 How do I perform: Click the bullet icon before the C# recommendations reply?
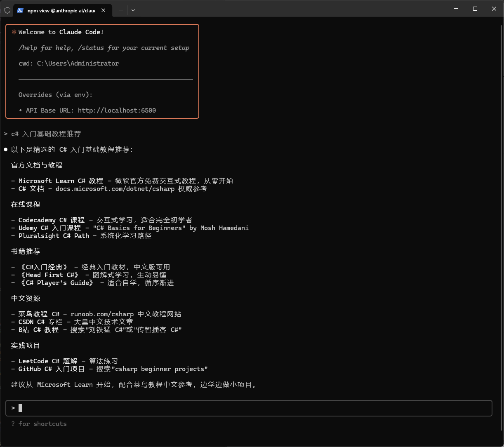click(5, 149)
